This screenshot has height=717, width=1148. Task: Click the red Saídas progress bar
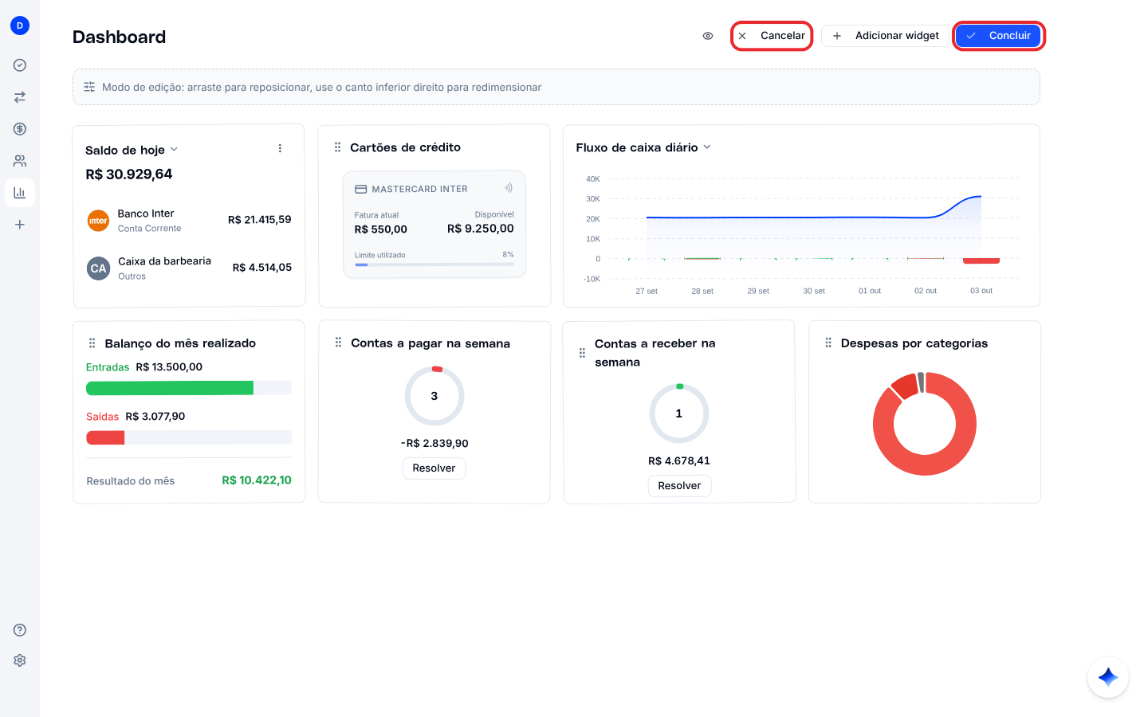[189, 437]
